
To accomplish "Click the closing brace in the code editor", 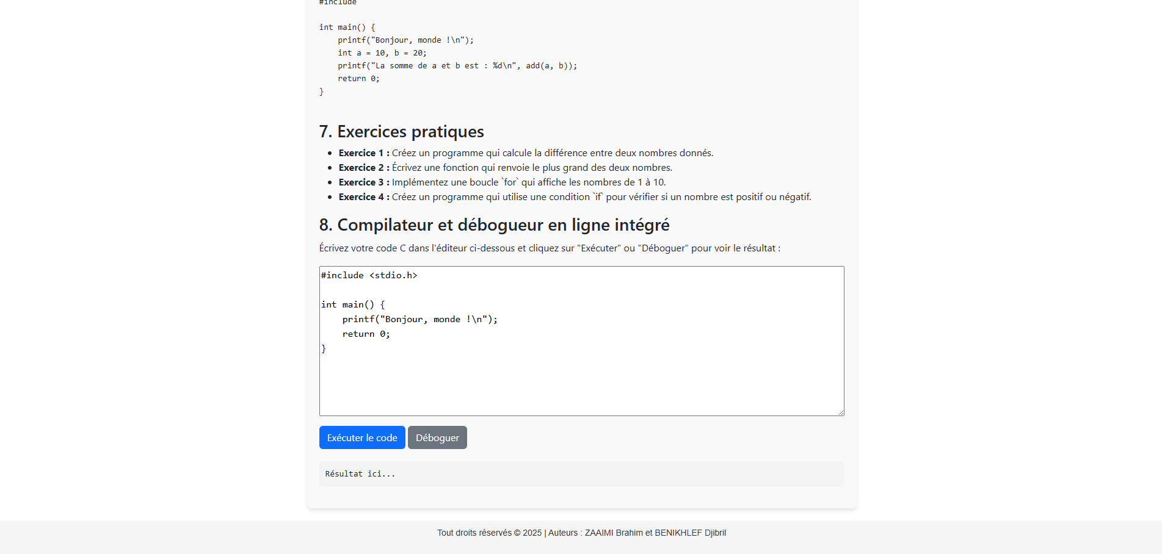I will (324, 348).
